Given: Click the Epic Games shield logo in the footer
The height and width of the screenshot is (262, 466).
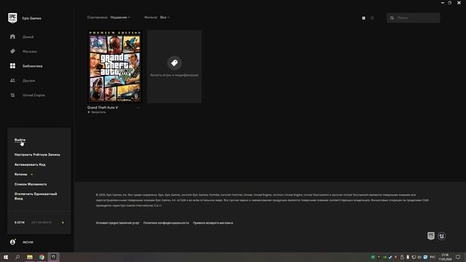Looking at the screenshot, I should (x=431, y=236).
